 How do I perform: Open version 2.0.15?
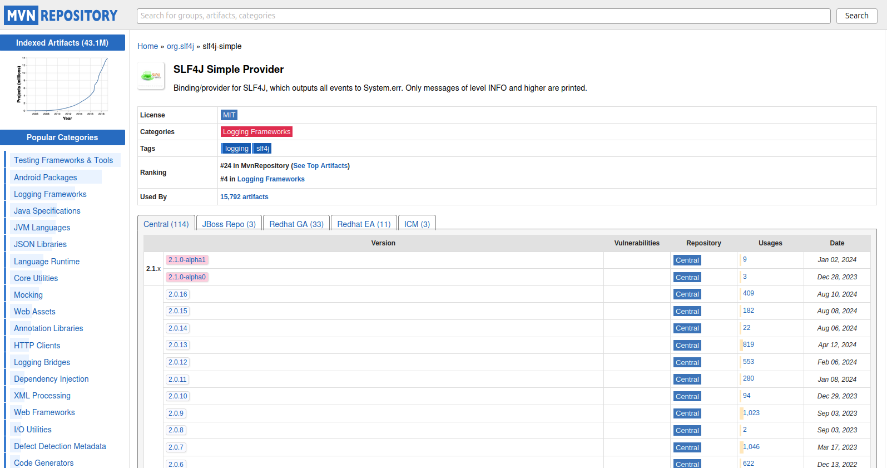pyautogui.click(x=178, y=311)
